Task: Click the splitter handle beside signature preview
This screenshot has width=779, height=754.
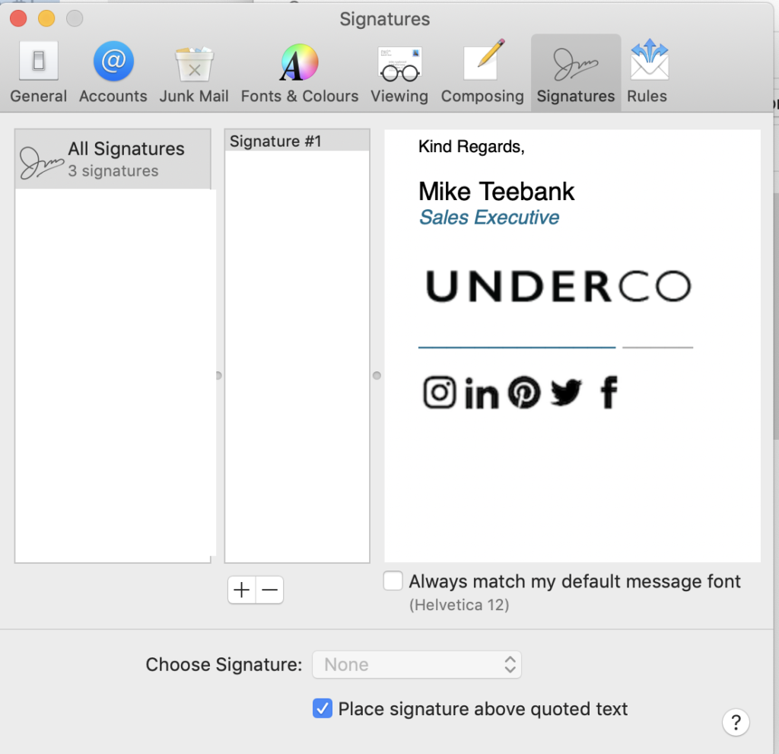Action: 377,375
